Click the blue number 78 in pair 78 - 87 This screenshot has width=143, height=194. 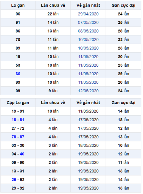point(14,137)
